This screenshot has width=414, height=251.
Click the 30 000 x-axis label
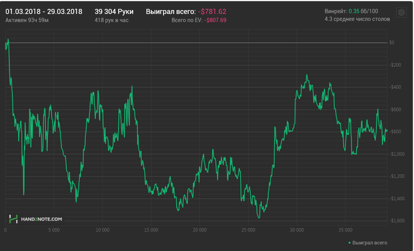(x=297, y=230)
